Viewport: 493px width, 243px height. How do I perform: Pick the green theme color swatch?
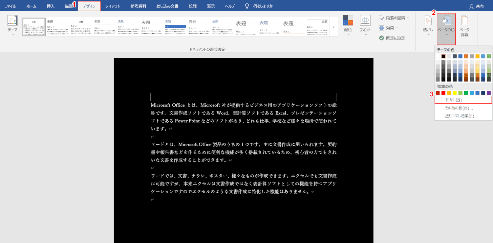tap(489, 56)
